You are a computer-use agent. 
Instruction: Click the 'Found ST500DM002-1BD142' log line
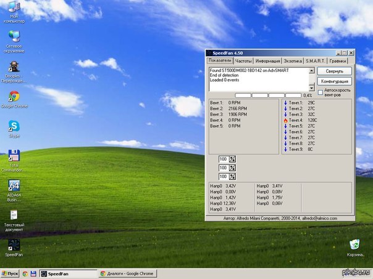pyautogui.click(x=249, y=70)
